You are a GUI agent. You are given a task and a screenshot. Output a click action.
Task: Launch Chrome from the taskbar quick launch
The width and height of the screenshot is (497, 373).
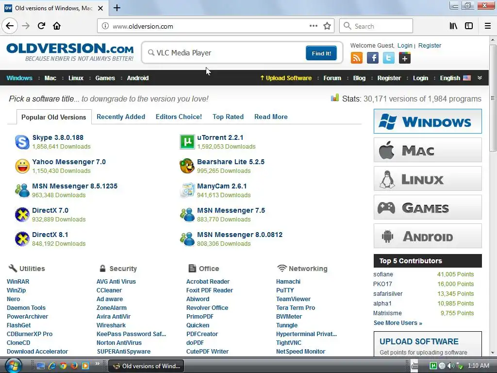click(63, 366)
